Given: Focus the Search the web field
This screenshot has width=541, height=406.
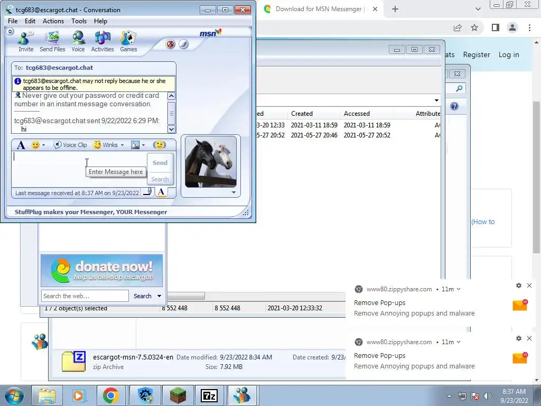Looking at the screenshot, I should [x=85, y=296].
